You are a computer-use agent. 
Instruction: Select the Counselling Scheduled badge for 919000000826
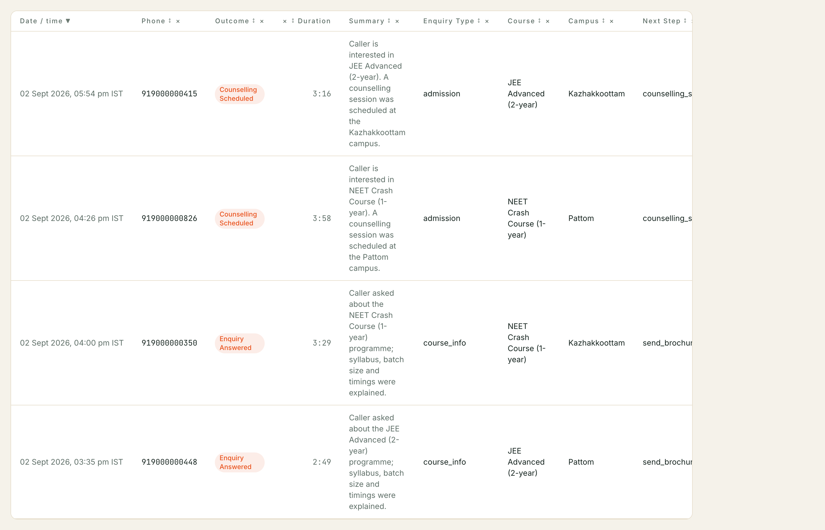point(239,218)
